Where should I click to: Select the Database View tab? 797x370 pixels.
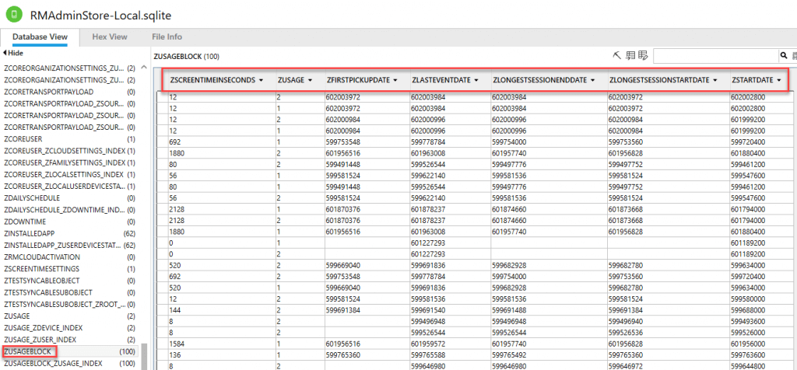click(40, 37)
